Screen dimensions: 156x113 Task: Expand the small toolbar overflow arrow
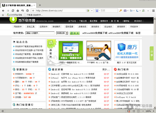tap(148, 11)
